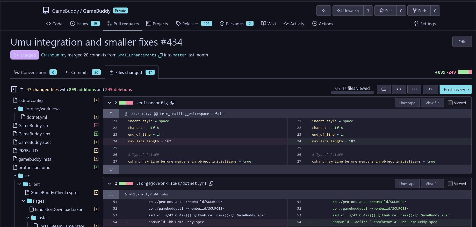Open the Commits tab
This screenshot has width=476, height=227.
[x=83, y=72]
